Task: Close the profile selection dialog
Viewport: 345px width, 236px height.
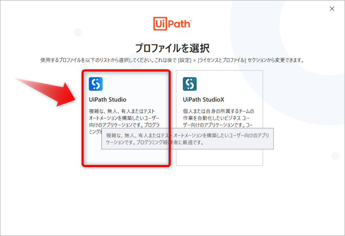Action: click(332, 9)
